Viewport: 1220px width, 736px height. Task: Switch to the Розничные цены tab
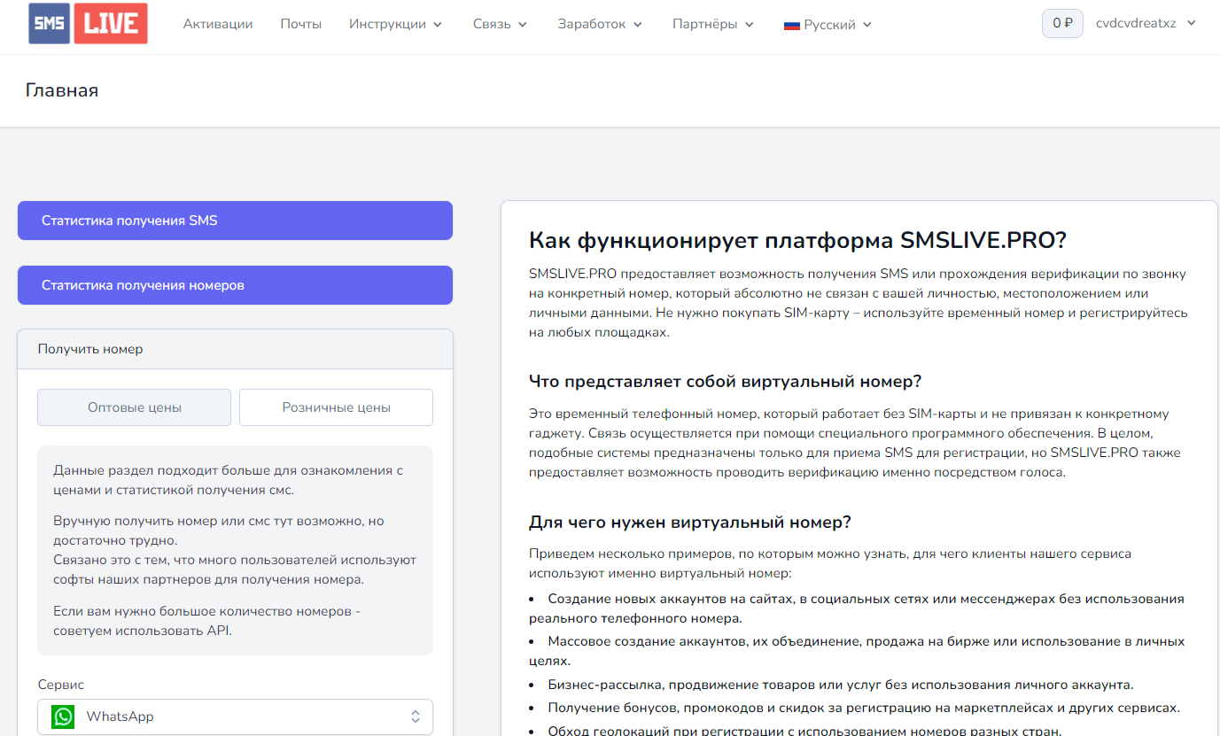tap(336, 407)
